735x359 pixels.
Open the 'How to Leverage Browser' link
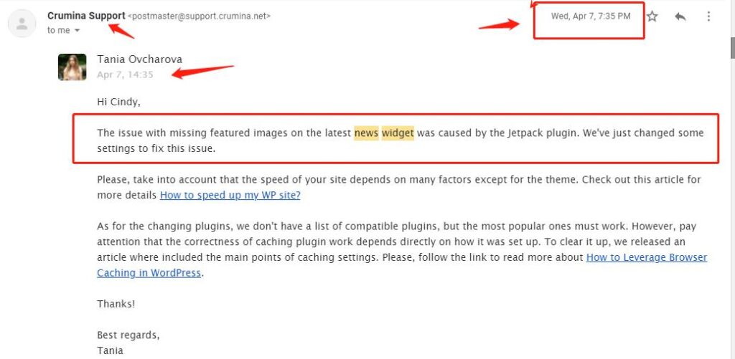(647, 257)
